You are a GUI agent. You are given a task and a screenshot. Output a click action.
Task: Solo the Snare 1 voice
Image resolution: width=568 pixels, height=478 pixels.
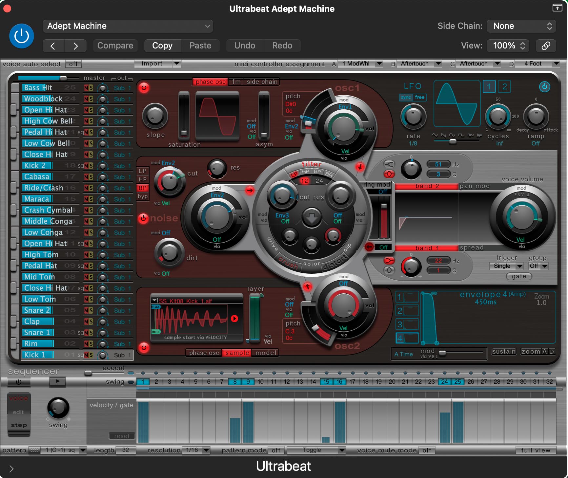(91, 333)
